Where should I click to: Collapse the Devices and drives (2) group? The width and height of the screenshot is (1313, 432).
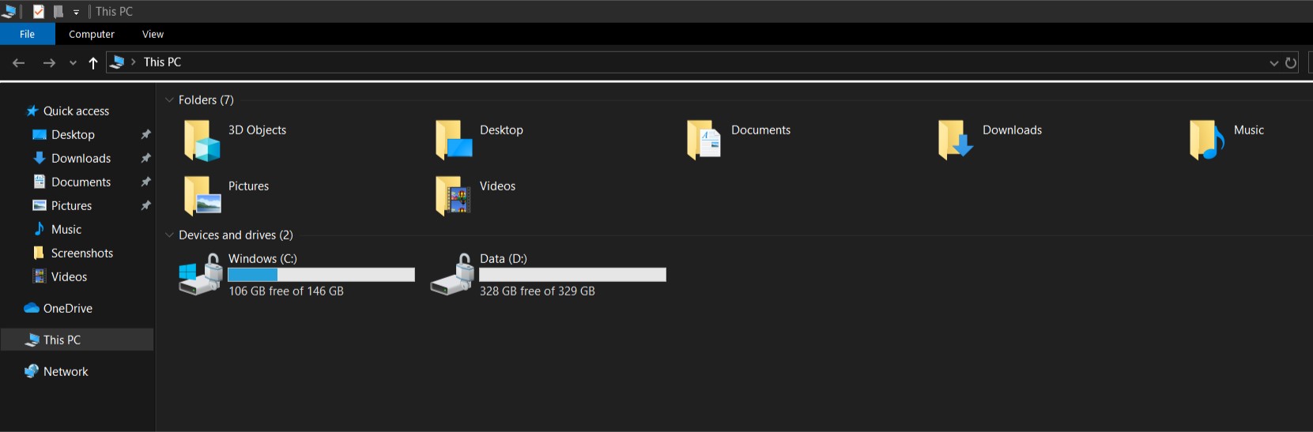tap(169, 235)
